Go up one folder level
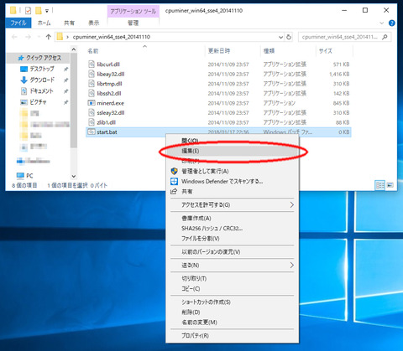The height and width of the screenshot is (351, 403). [x=49, y=37]
